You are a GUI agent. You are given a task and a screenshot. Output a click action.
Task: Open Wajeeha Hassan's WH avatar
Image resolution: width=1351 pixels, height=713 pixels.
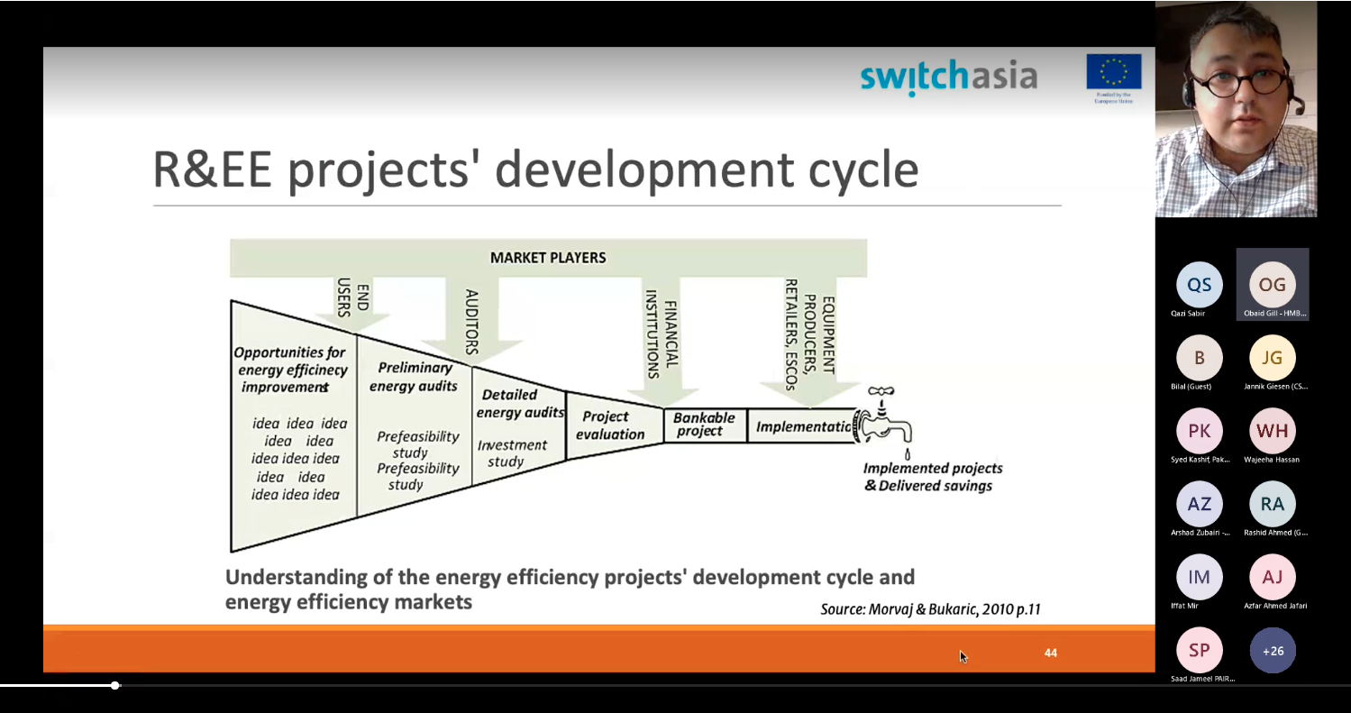pos(1272,431)
